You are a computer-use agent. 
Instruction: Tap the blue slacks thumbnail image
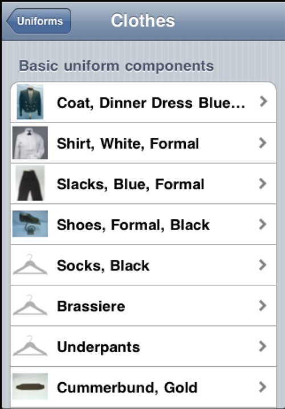tap(30, 183)
